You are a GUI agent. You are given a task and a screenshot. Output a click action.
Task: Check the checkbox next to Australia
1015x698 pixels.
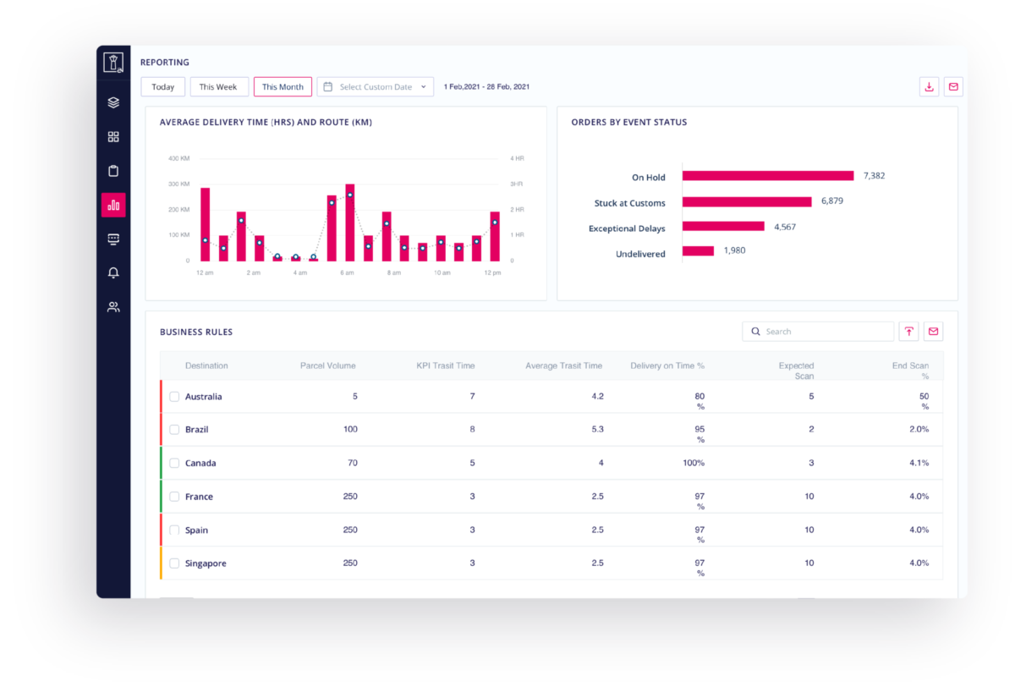point(174,396)
